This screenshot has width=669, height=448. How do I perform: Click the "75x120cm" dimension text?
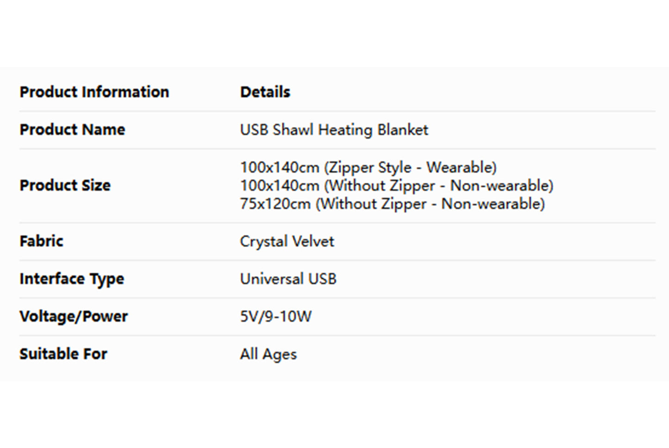(x=275, y=204)
